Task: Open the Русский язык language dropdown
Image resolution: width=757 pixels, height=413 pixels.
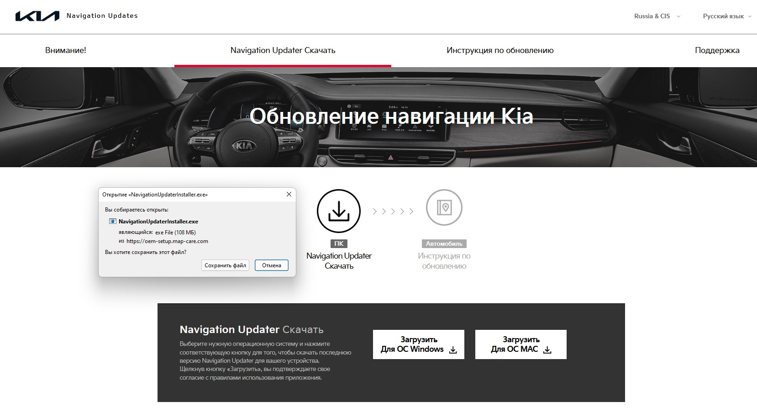Action: tap(727, 16)
